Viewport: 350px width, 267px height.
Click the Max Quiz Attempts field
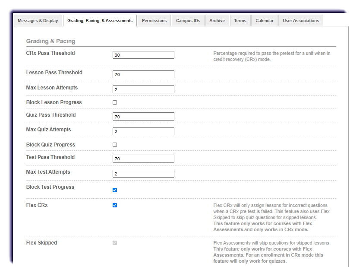click(x=143, y=131)
